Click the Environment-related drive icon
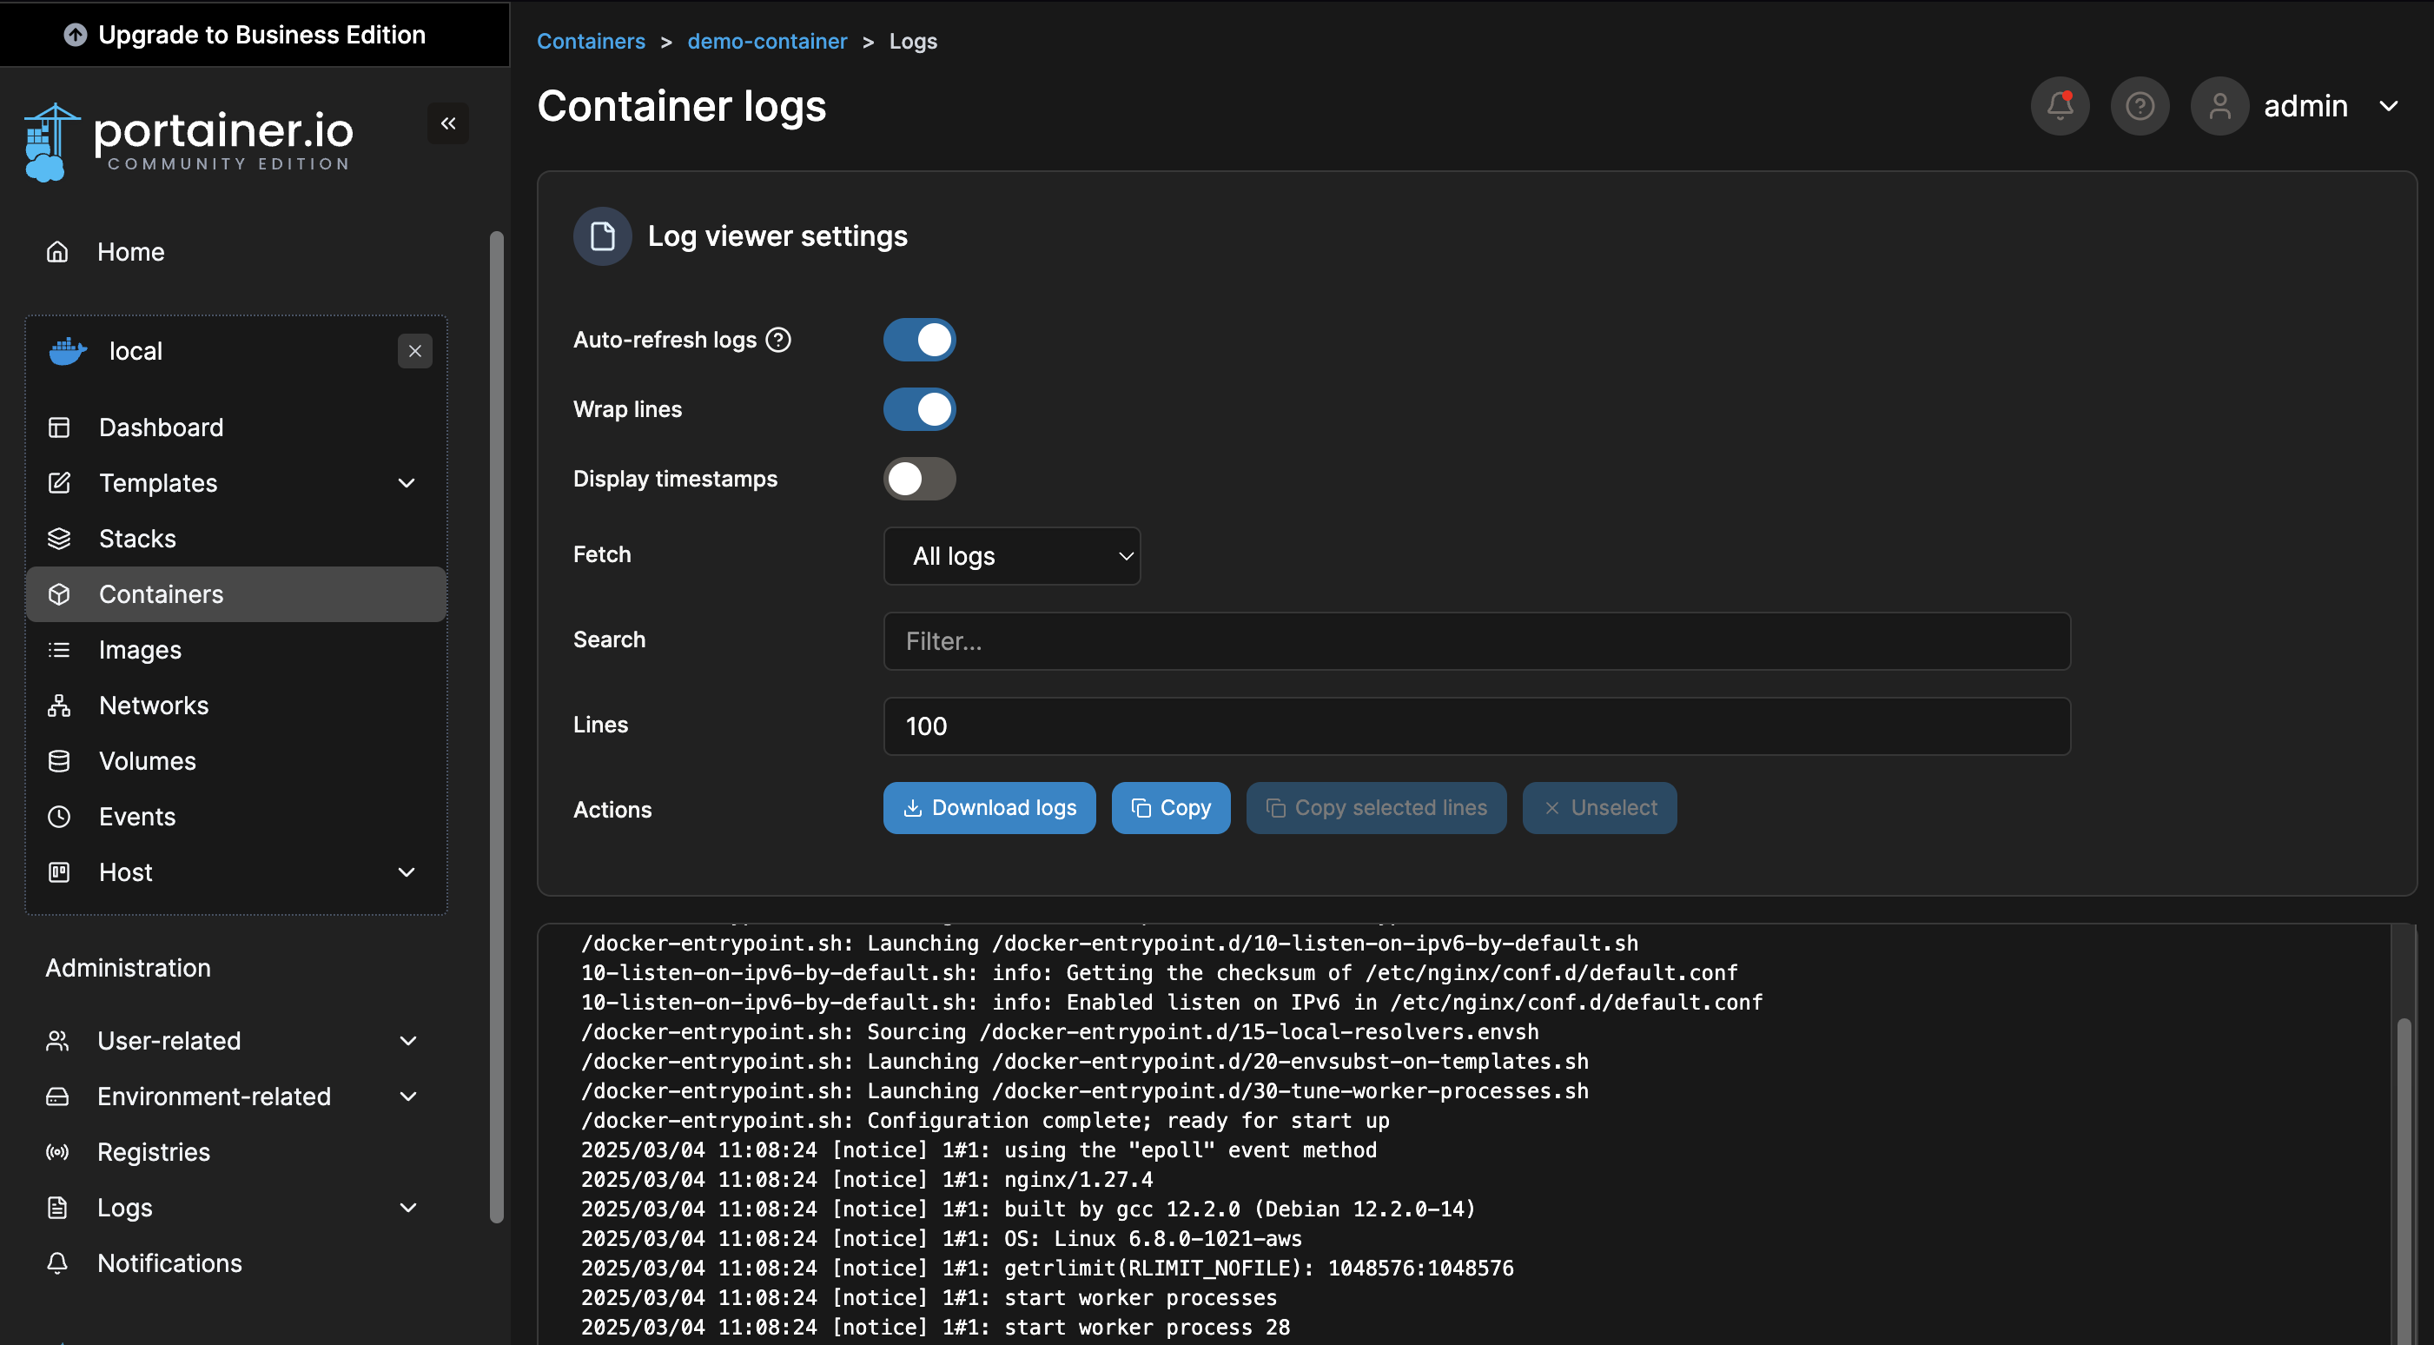 (x=57, y=1097)
